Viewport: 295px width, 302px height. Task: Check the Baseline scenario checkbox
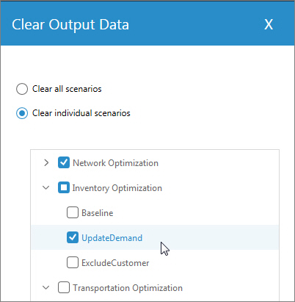[x=73, y=212]
